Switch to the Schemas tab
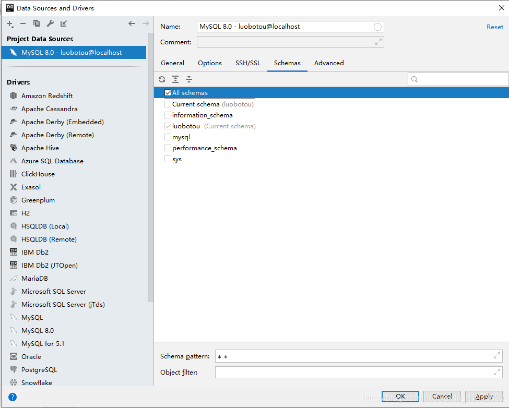The width and height of the screenshot is (509, 408). coord(287,63)
